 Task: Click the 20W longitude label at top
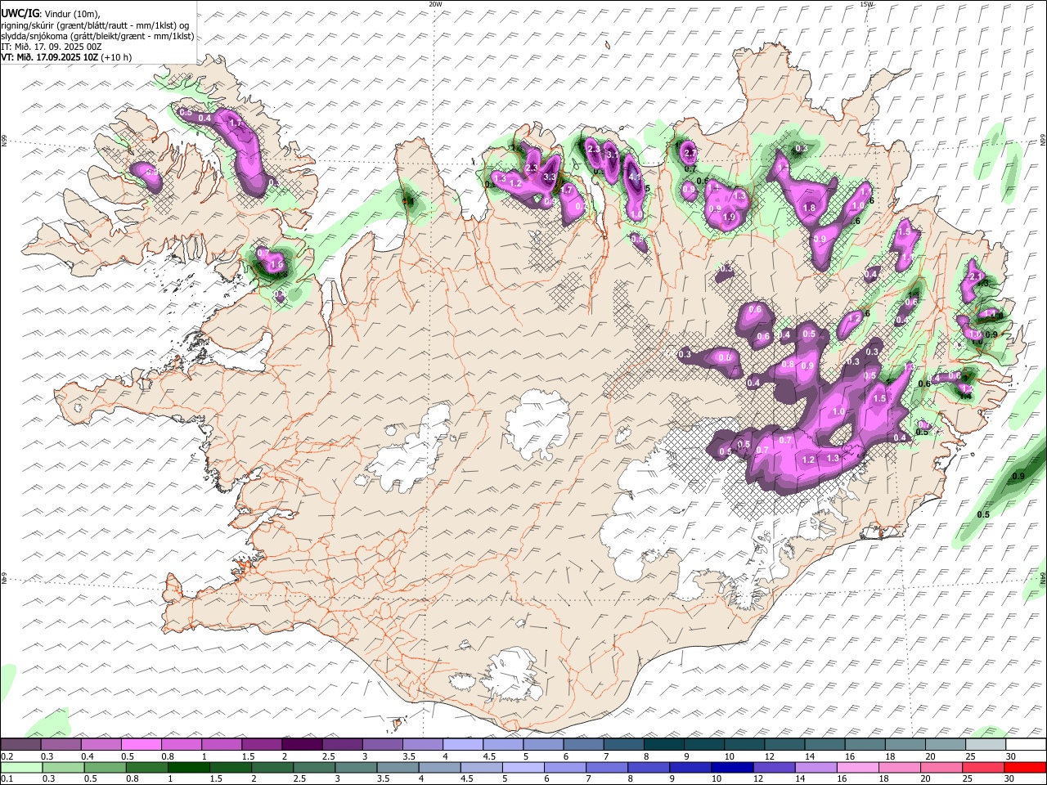[x=435, y=4]
